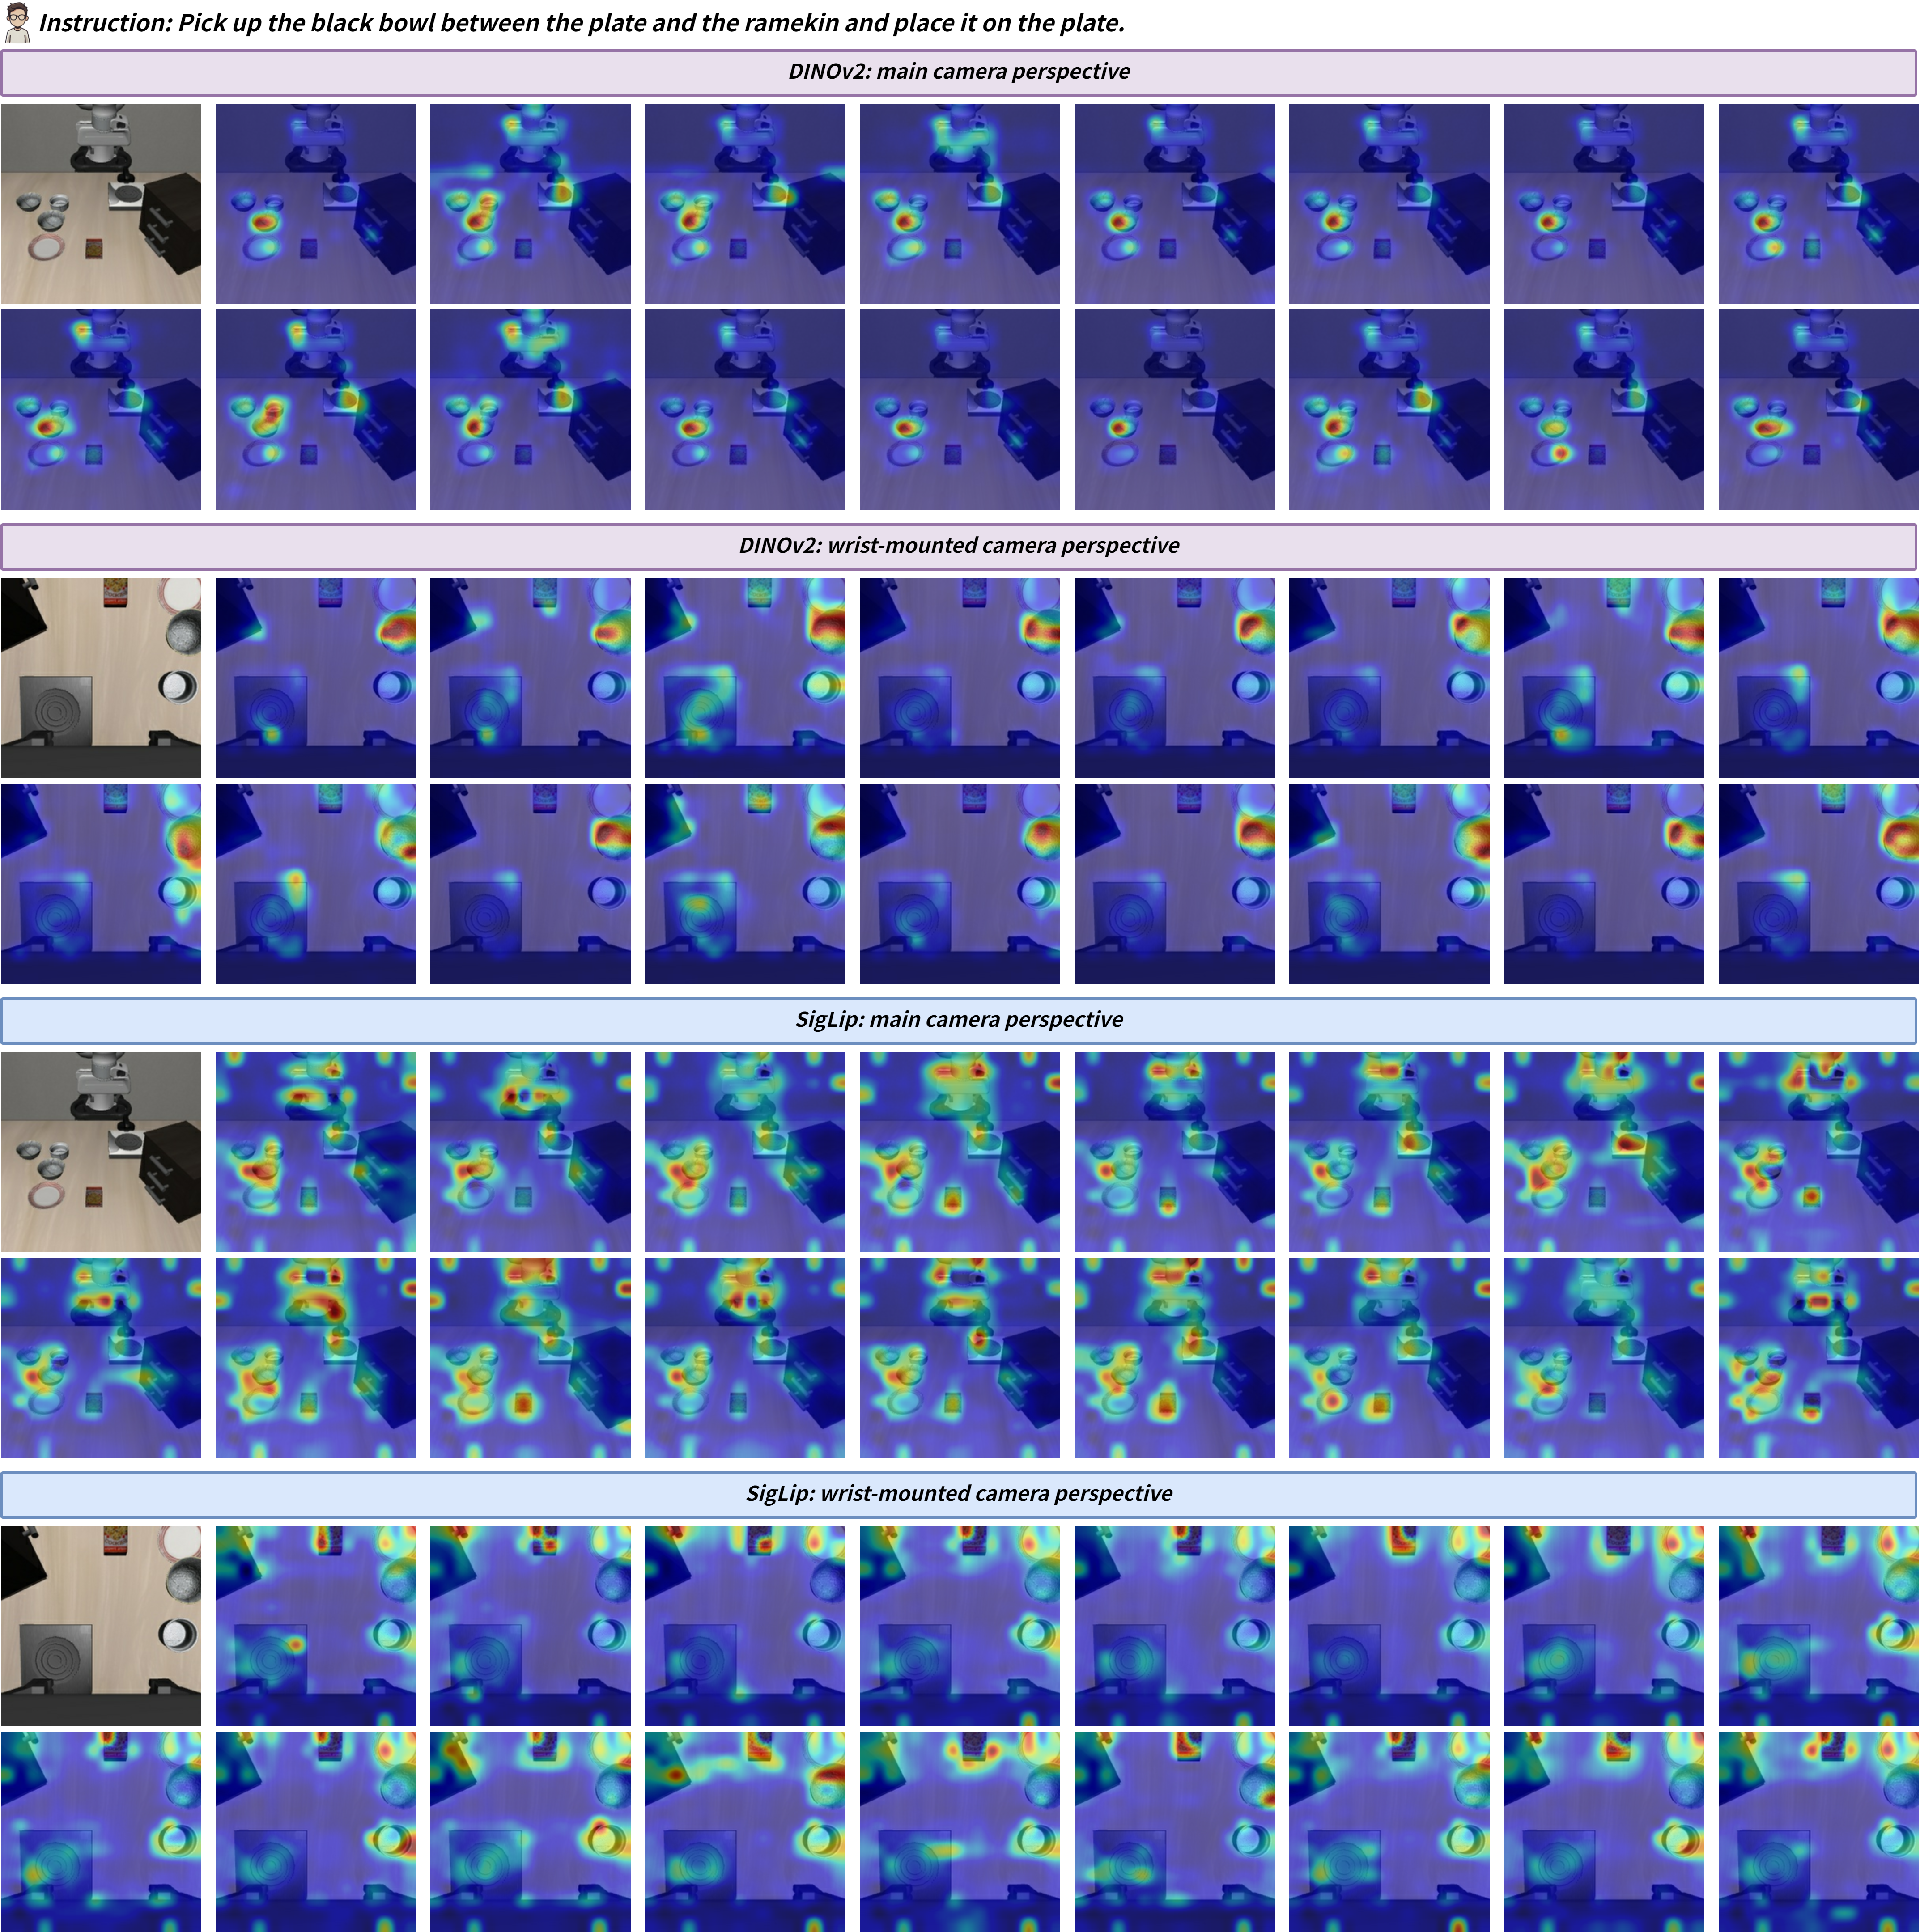Open the original wrist-camera image under DINOv2 wrist-mounted
Screen dimensions: 1920x1932
pos(101,678)
